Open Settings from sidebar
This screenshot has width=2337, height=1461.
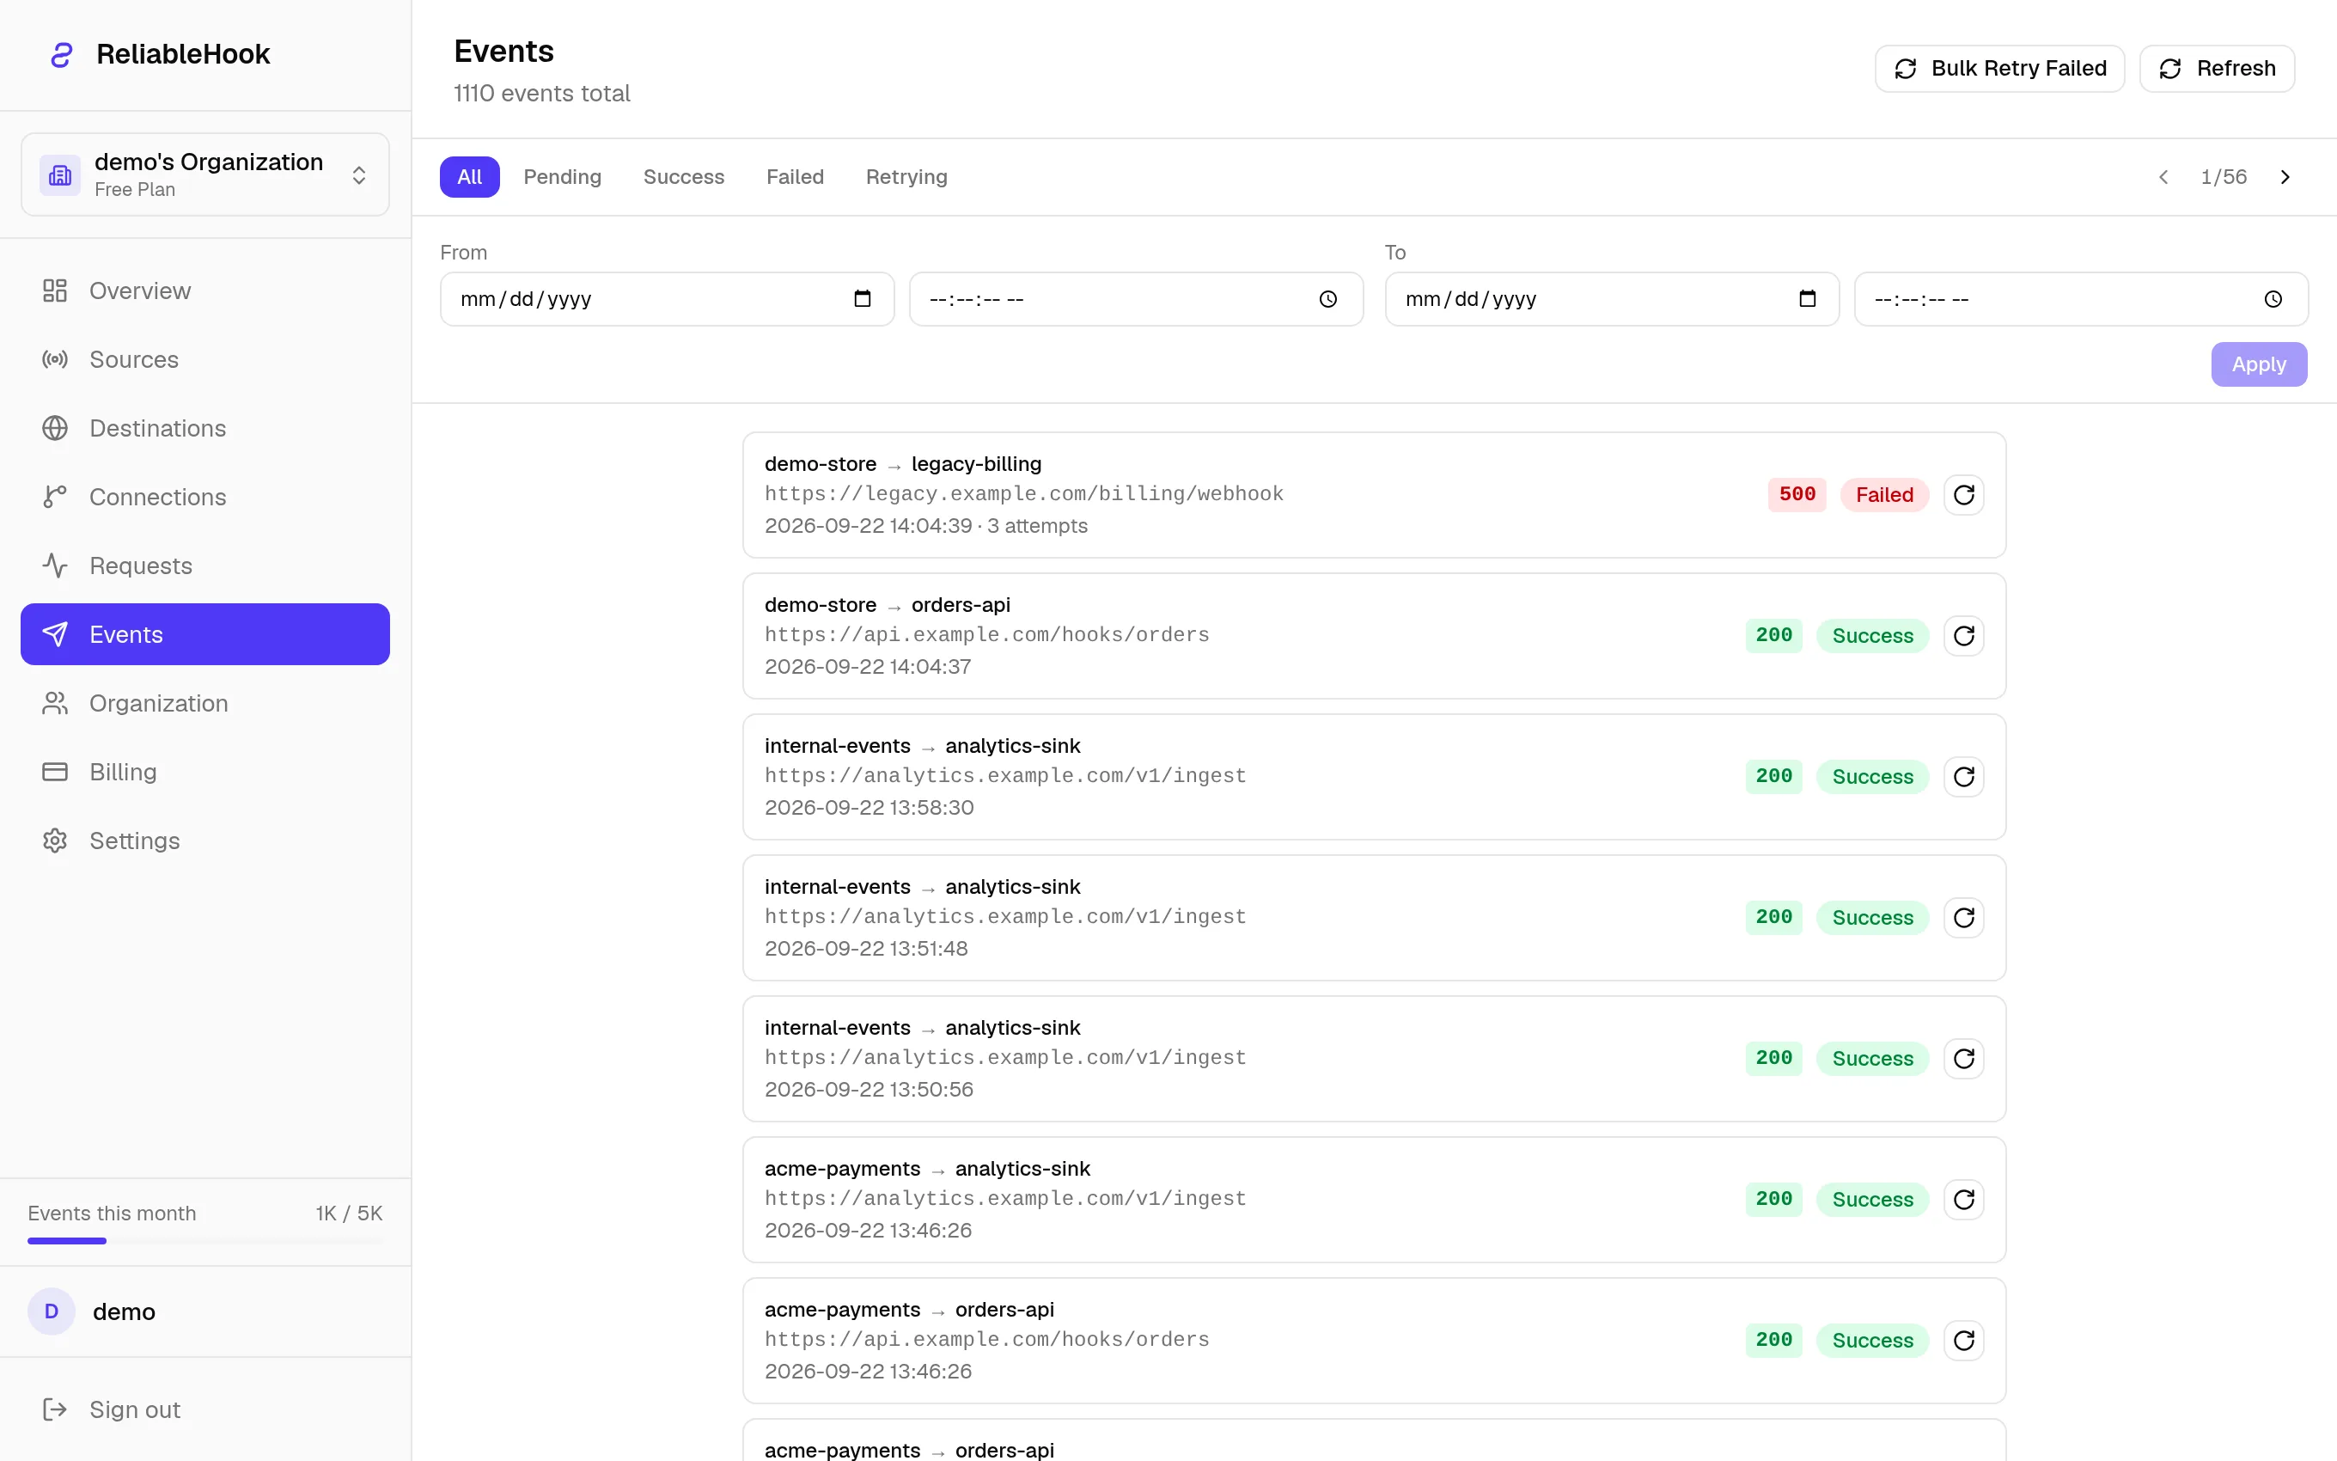point(204,841)
